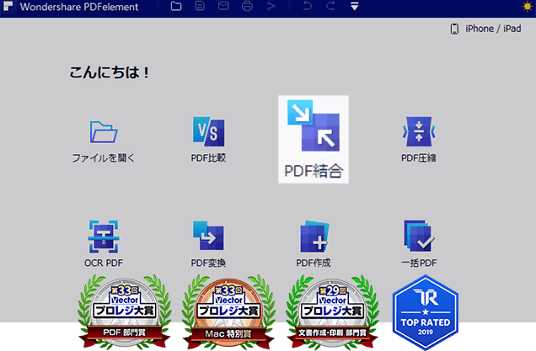Click the print icon in toolbar

click(247, 6)
